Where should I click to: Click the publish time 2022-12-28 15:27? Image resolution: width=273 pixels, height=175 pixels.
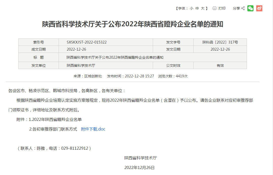point(139,76)
